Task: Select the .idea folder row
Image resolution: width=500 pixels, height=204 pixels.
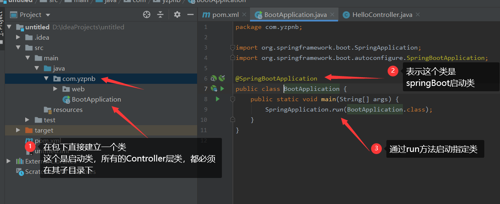Action: coord(101,37)
